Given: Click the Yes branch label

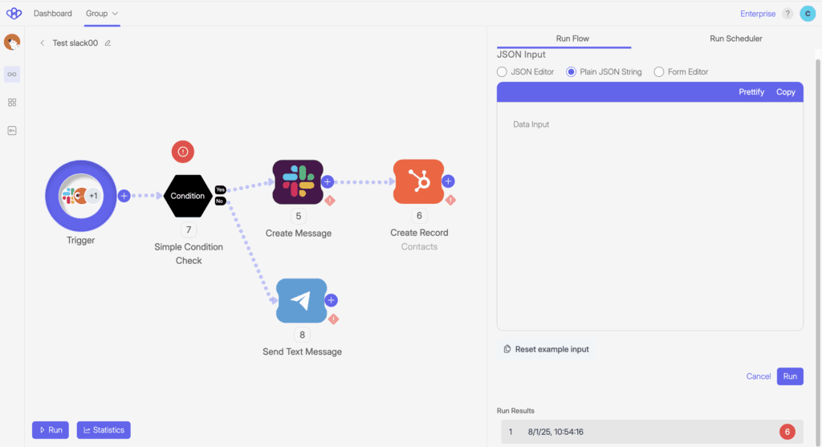Looking at the screenshot, I should point(220,189).
